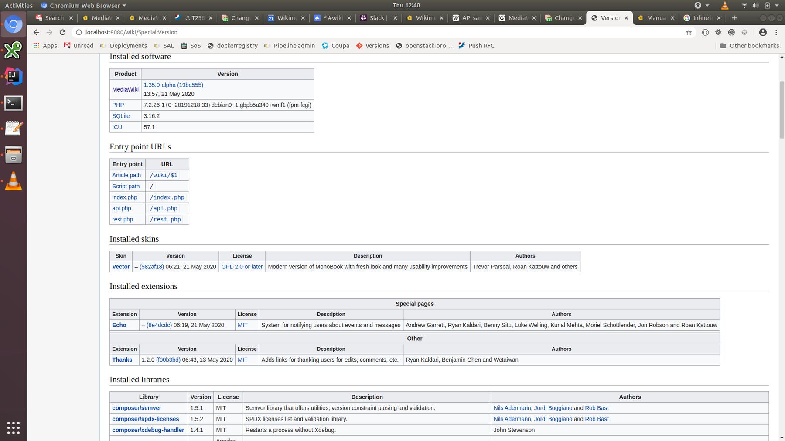Open the Echo extension link
785x441 pixels.
tap(119, 325)
